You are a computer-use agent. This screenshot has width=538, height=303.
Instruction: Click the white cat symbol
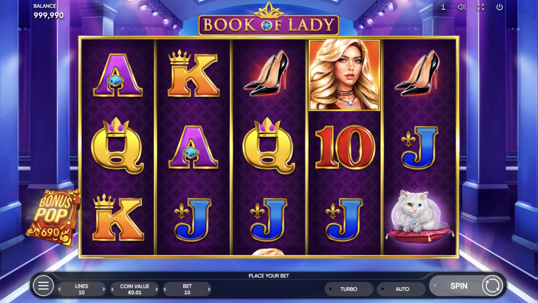419,216
